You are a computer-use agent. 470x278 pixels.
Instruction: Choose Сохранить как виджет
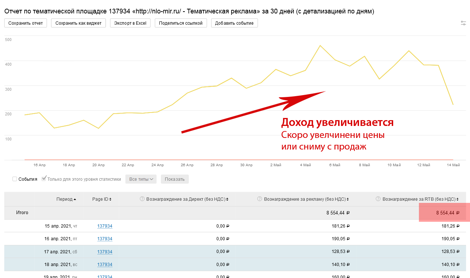[x=79, y=23]
